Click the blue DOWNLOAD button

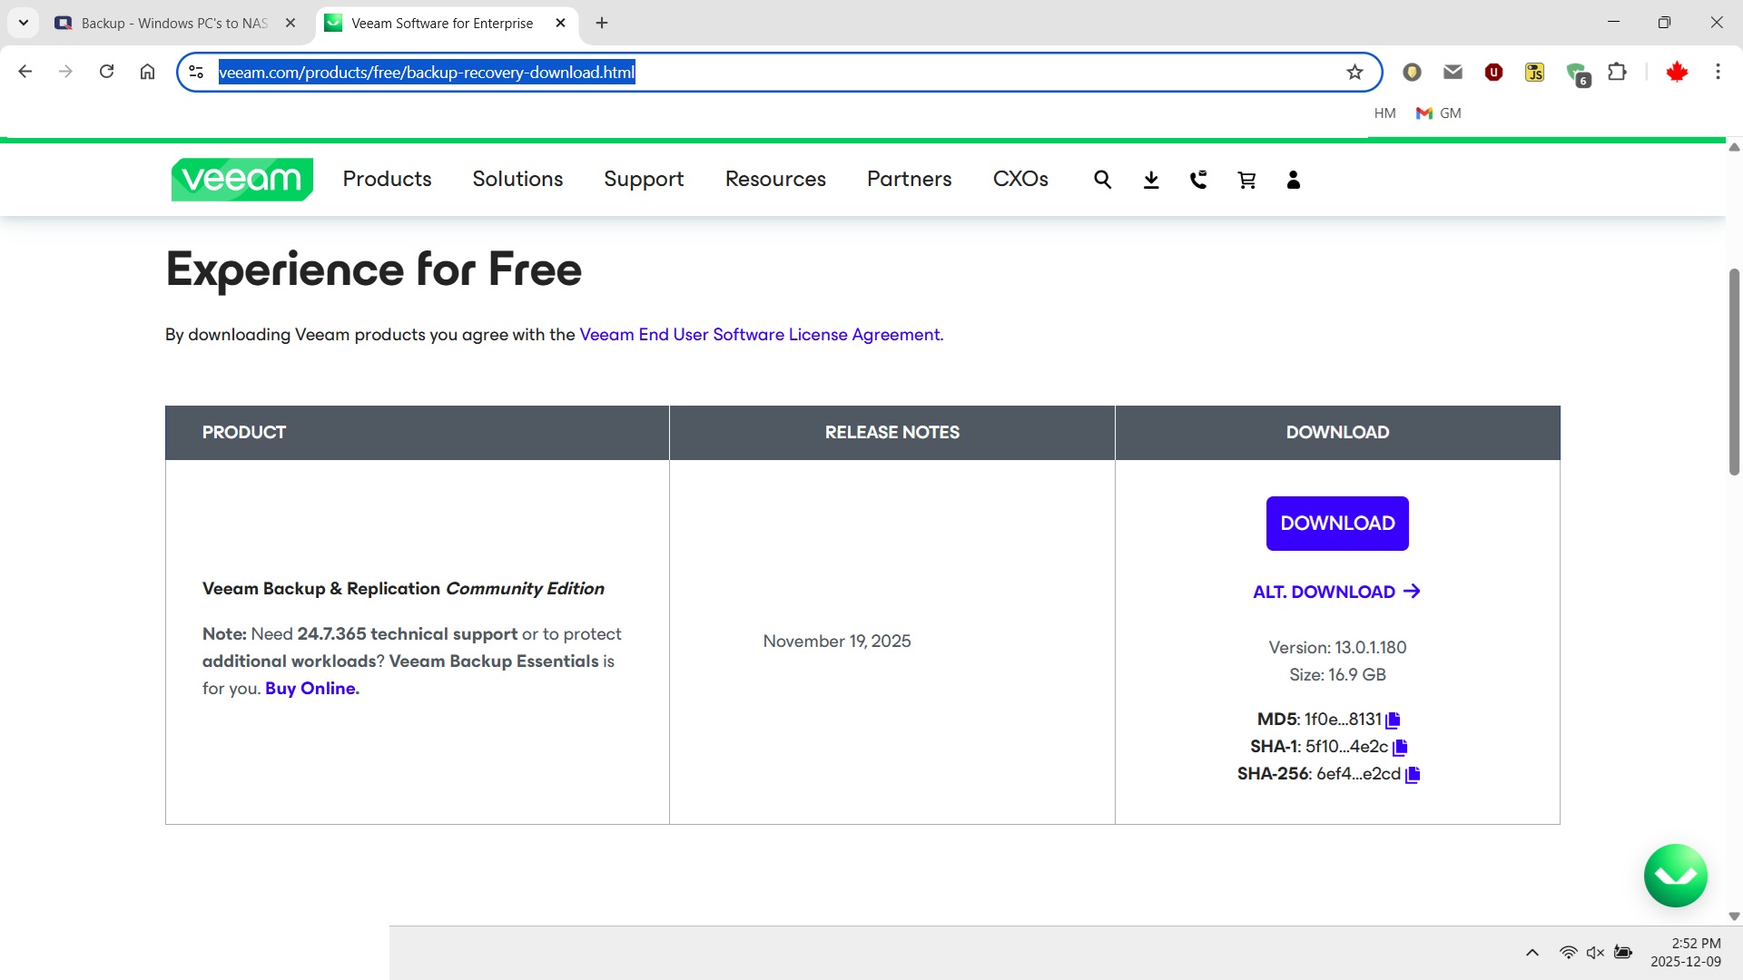point(1337,524)
